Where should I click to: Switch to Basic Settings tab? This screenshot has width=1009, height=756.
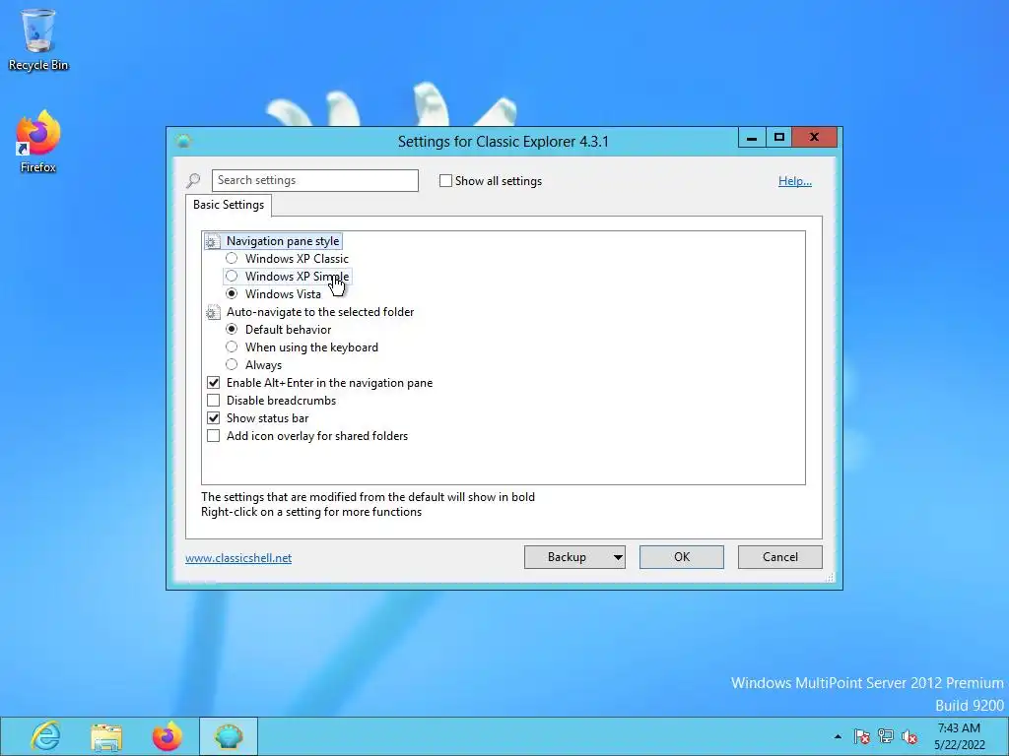click(229, 205)
